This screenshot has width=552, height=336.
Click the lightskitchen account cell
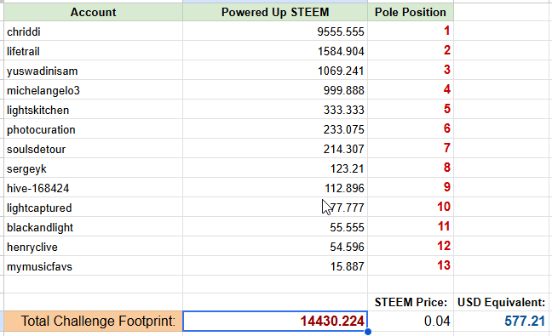[94, 110]
